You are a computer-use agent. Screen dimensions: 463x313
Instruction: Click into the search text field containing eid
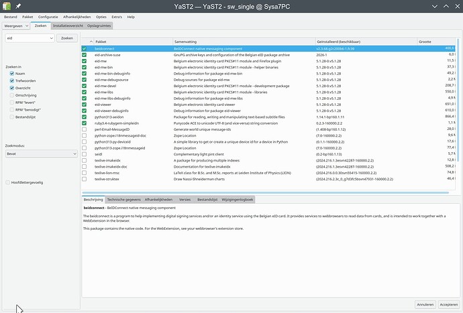pyautogui.click(x=27, y=38)
